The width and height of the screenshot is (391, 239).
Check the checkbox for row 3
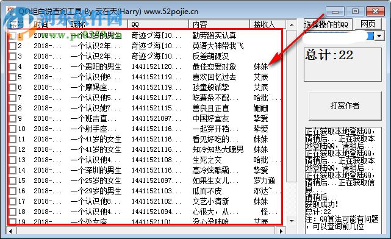pyautogui.click(x=13, y=56)
